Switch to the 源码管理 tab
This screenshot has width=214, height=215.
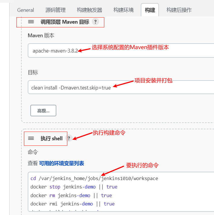(55, 10)
